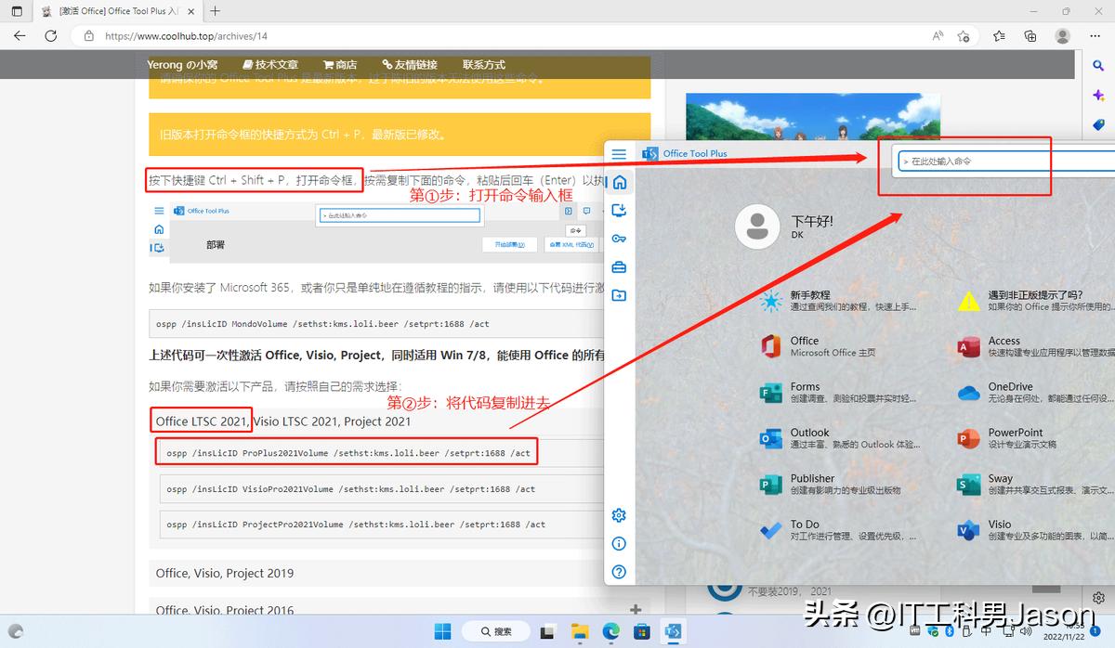Viewport: 1115px width, 648px height.
Task: Launch OneDrive tile
Action: pyautogui.click(x=1034, y=392)
